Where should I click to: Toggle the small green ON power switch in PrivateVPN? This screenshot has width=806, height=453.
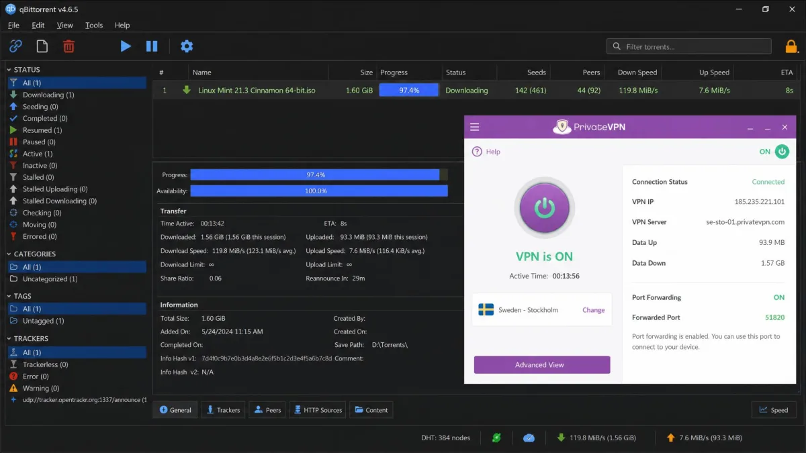coord(782,152)
